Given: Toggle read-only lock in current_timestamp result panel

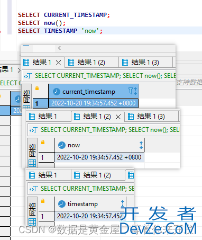Looking at the screenshot, I should [x=37, y=88].
